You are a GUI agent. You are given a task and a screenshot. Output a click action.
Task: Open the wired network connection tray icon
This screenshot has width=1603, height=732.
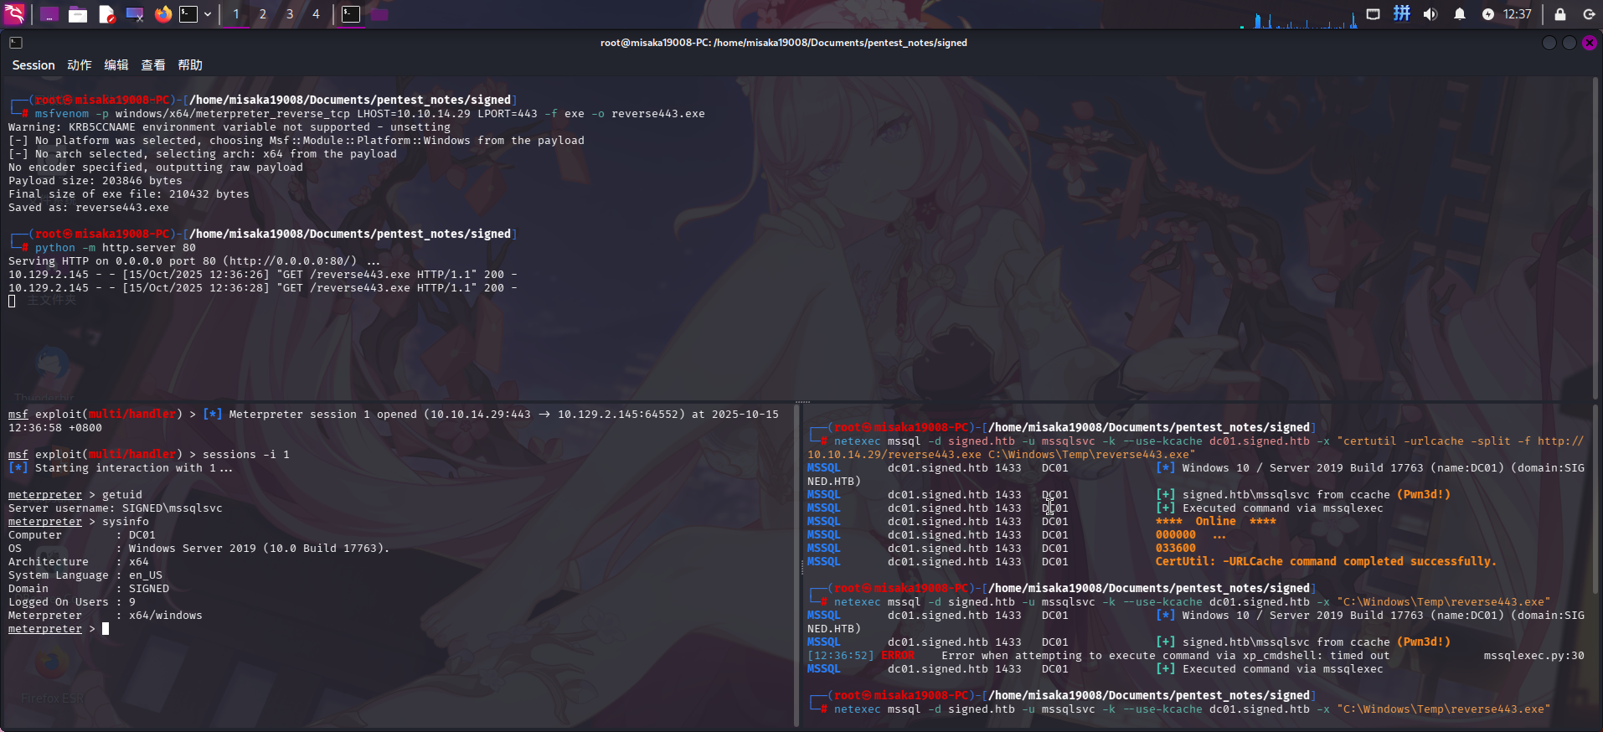[x=1373, y=14]
